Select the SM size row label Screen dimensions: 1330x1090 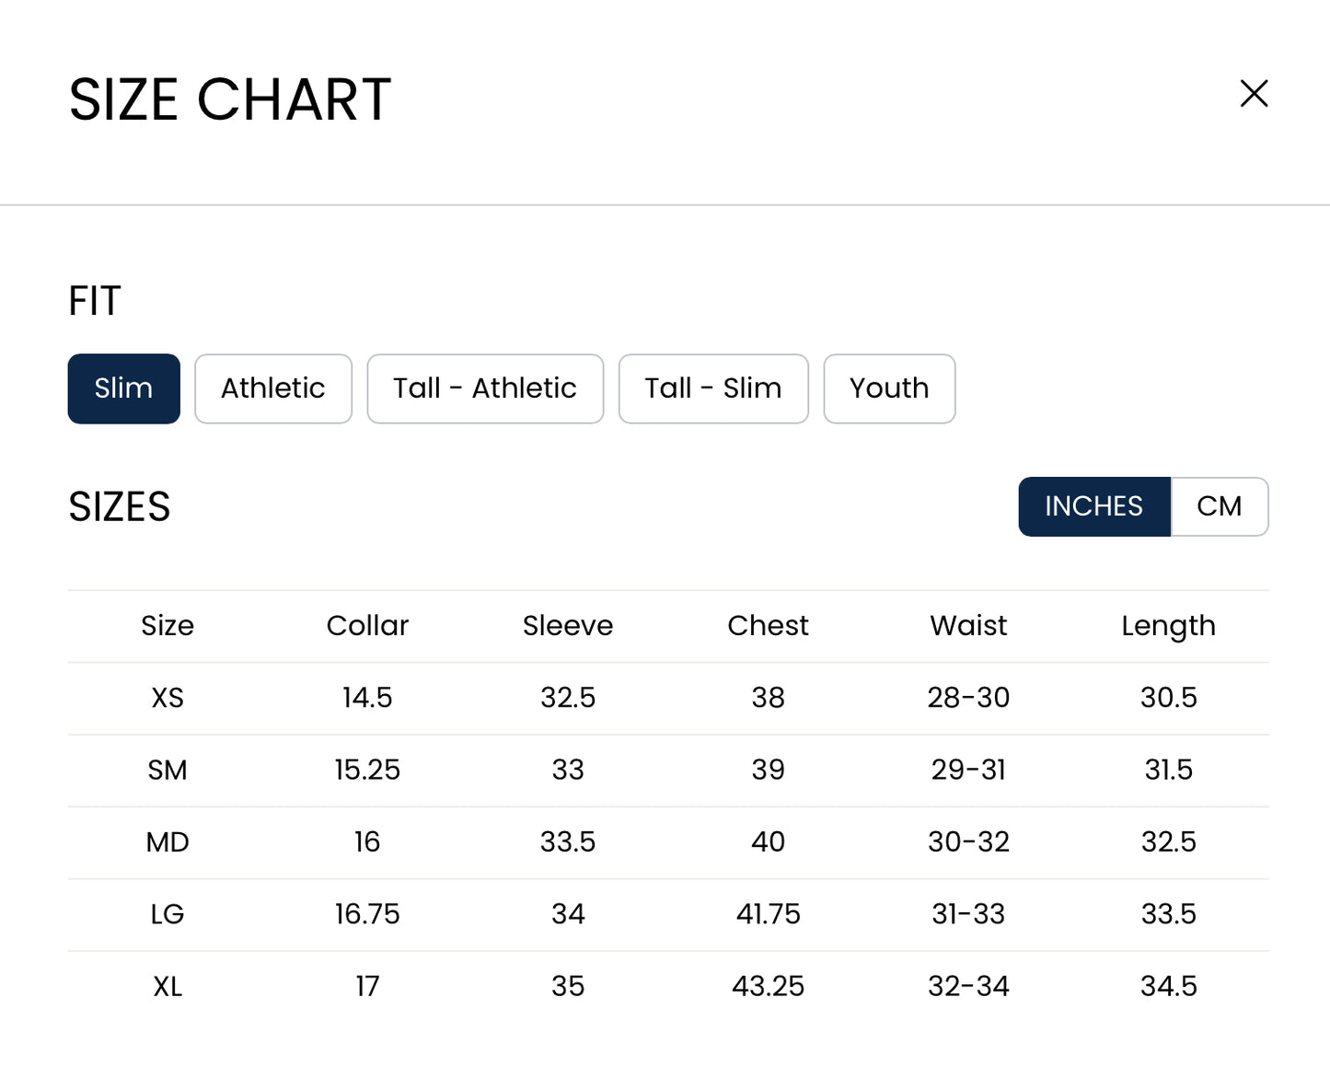[x=168, y=770]
